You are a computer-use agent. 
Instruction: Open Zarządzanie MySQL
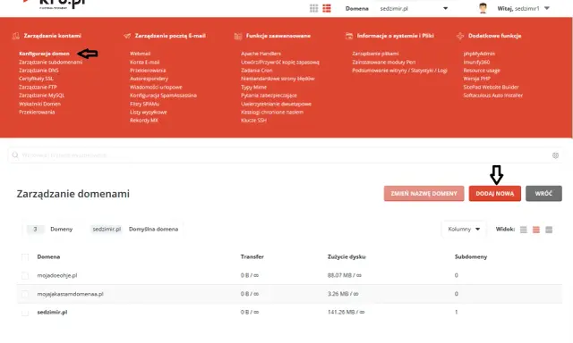tap(42, 96)
